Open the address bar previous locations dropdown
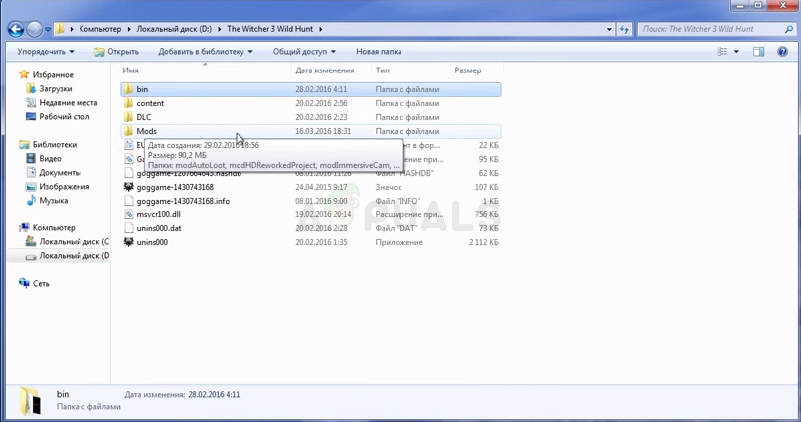This screenshot has height=422, width=801. 609,29
